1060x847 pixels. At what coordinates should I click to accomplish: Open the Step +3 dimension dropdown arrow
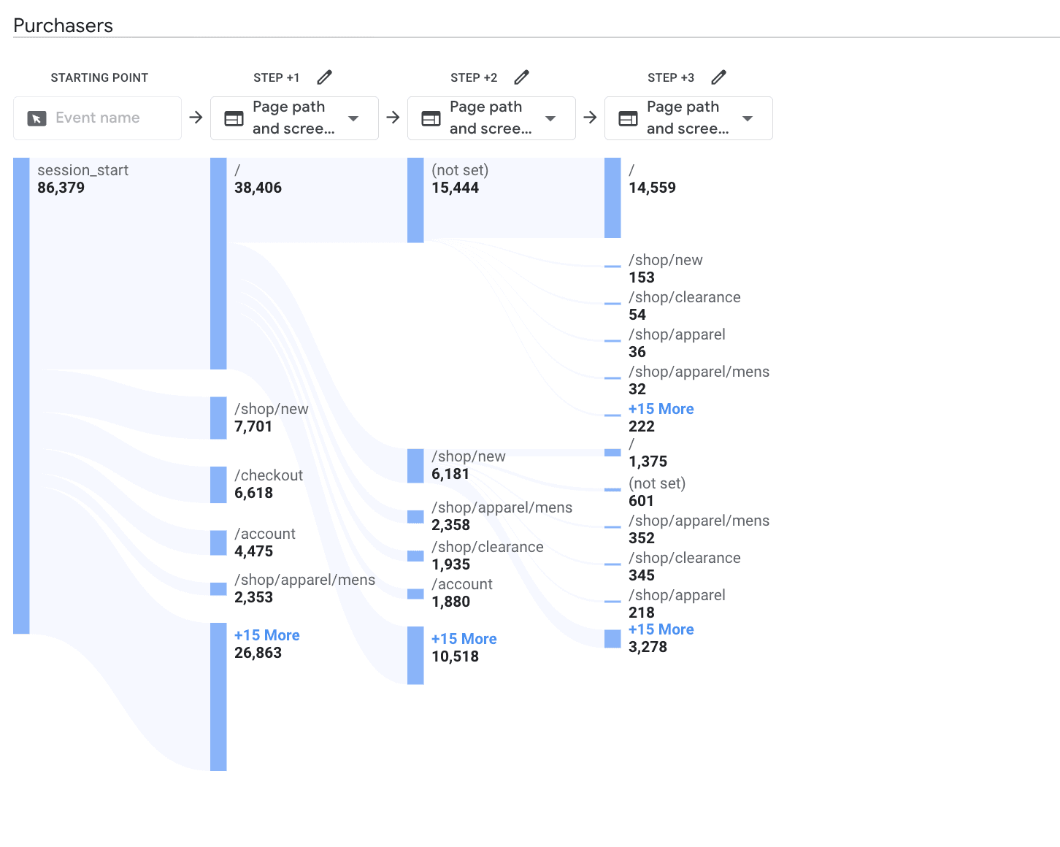(748, 118)
